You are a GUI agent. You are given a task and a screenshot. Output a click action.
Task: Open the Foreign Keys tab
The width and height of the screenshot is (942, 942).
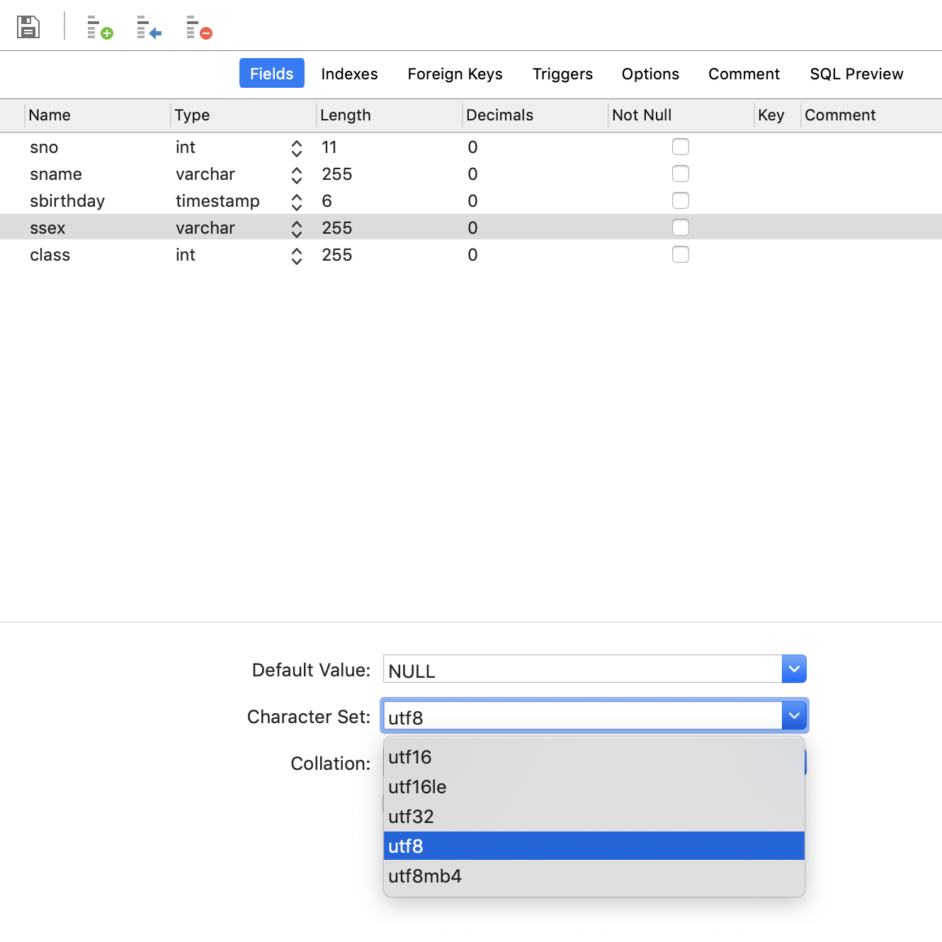click(x=455, y=74)
